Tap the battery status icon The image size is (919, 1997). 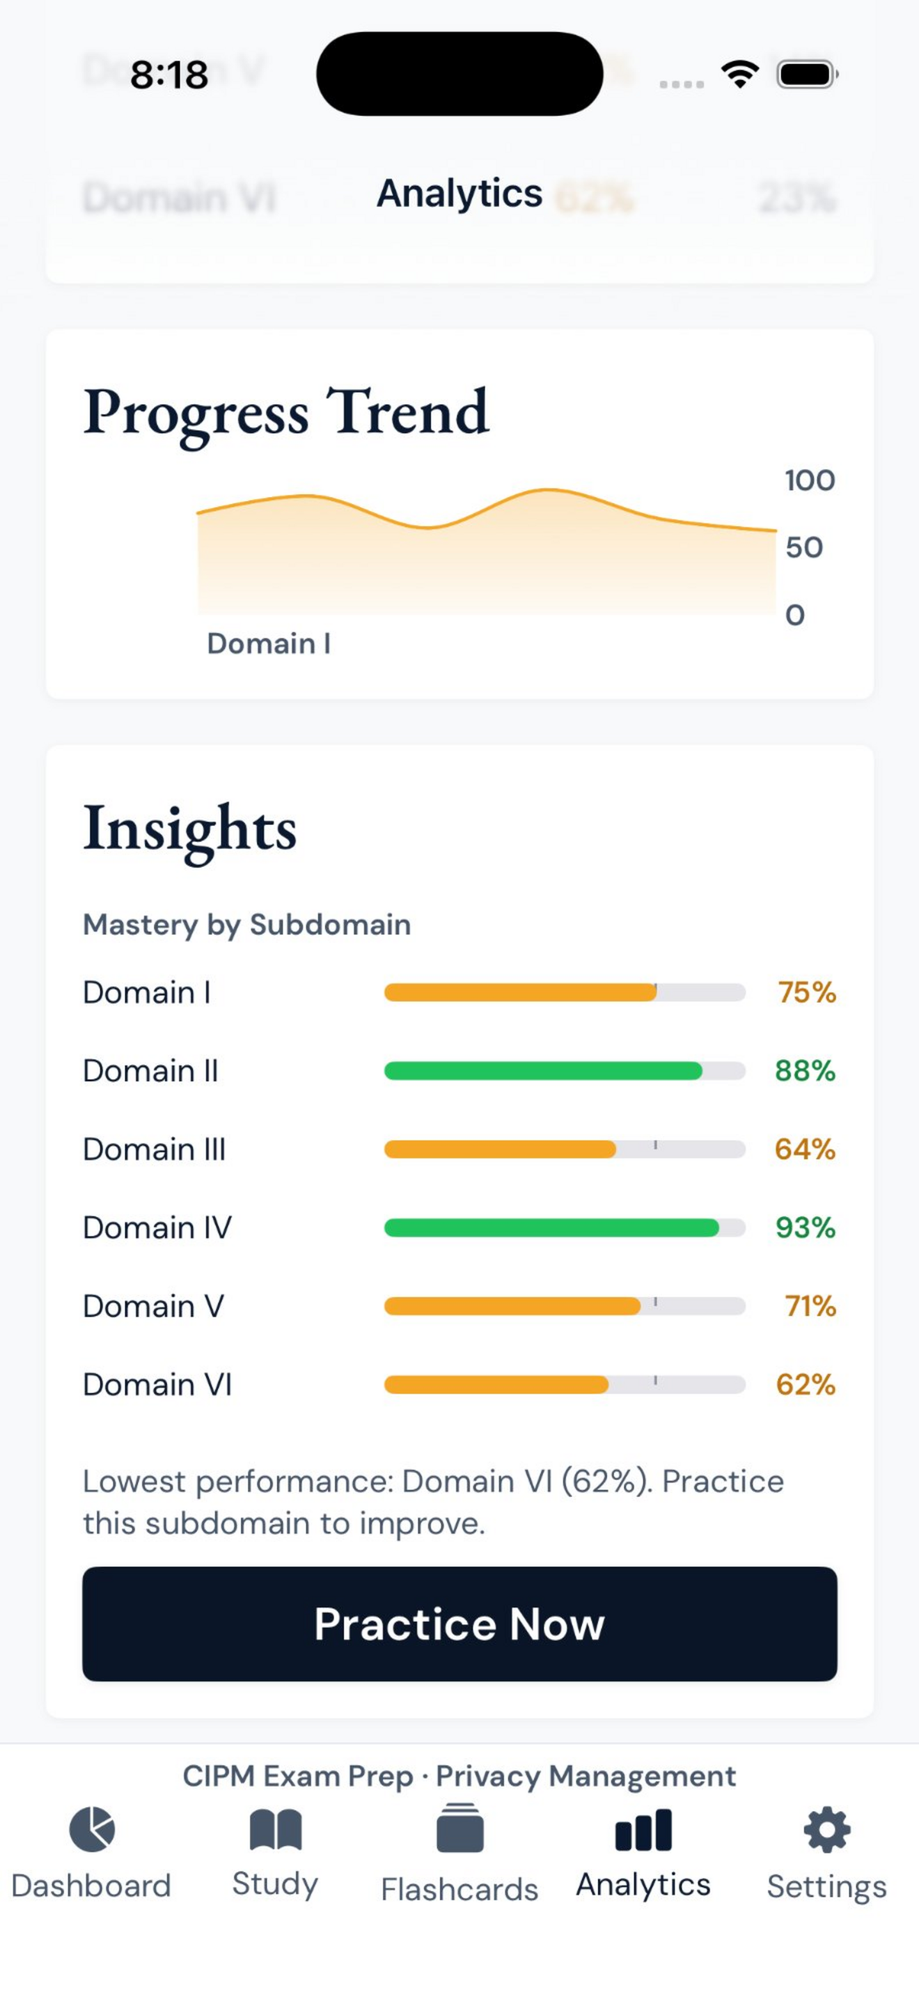[808, 75]
